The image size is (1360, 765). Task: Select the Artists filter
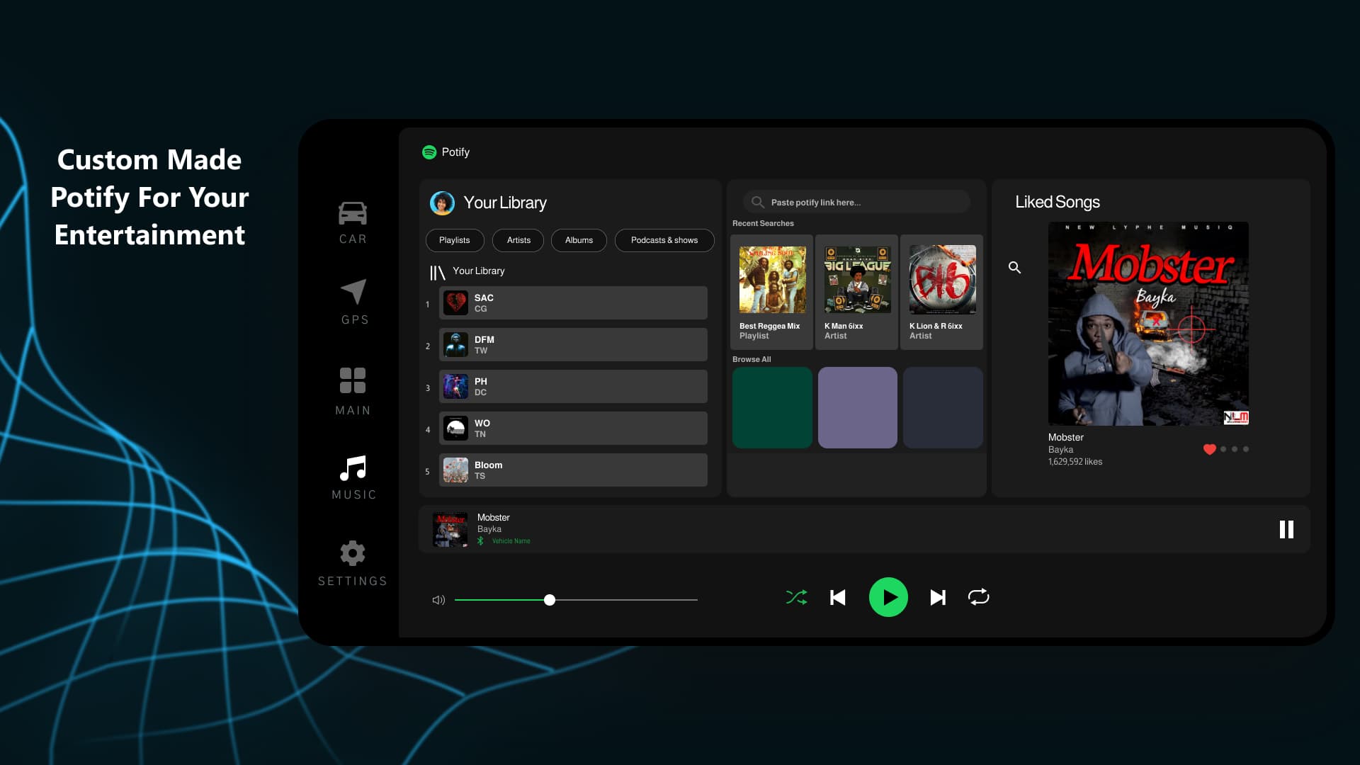[x=518, y=240]
